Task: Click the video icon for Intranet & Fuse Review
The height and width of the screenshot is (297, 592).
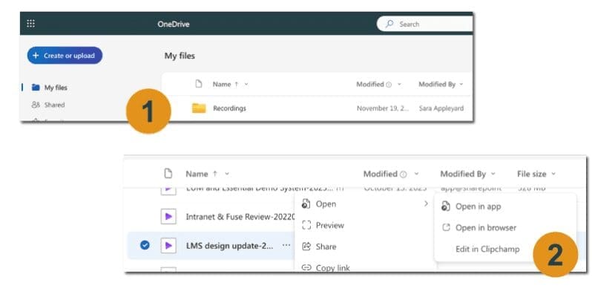Action: click(x=168, y=217)
